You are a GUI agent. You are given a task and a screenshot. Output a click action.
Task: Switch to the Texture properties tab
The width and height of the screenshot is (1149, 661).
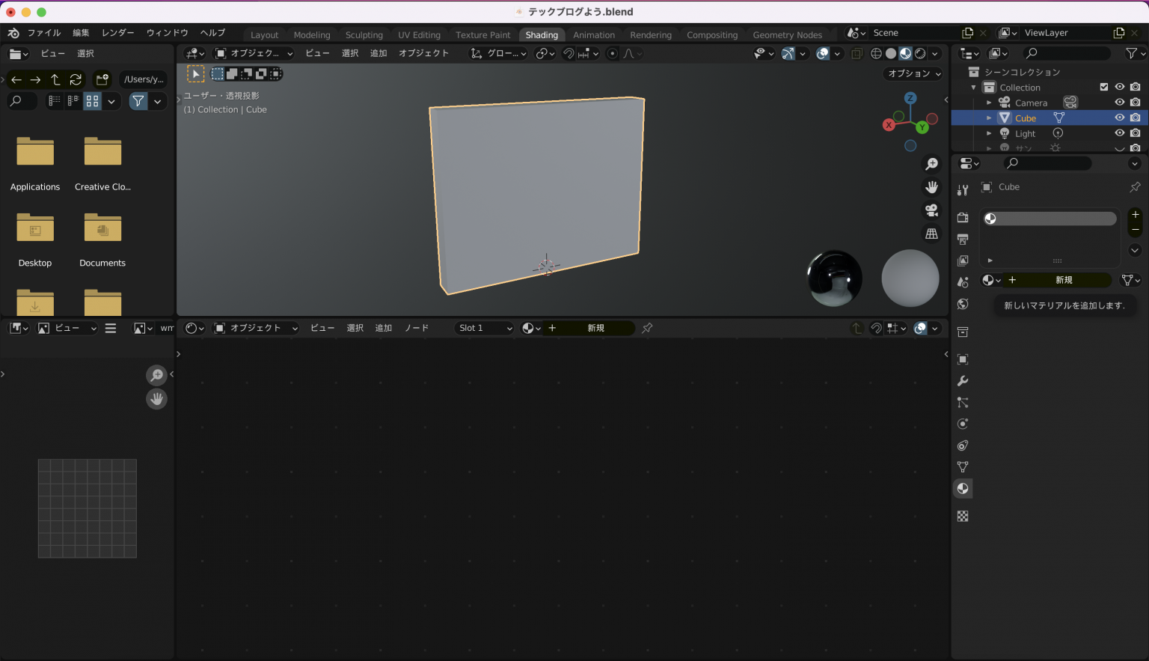tap(963, 516)
